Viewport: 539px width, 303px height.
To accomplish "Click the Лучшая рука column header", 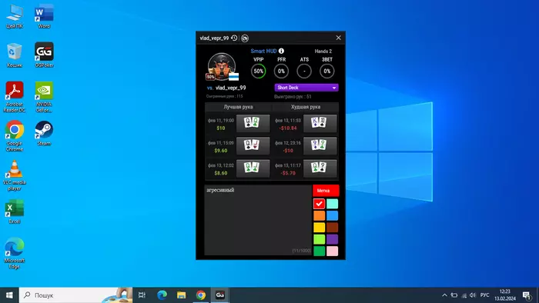I will click(238, 107).
